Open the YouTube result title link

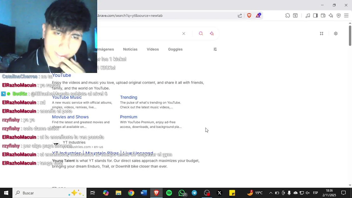tap(62, 75)
